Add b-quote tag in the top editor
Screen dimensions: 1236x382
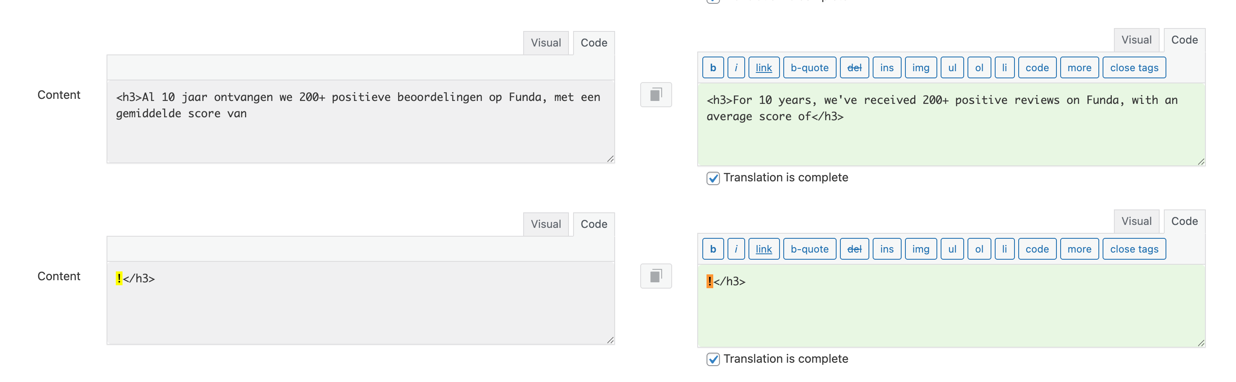pos(809,67)
